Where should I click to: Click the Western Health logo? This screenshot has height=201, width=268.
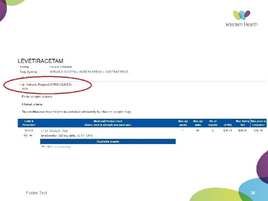(x=241, y=19)
